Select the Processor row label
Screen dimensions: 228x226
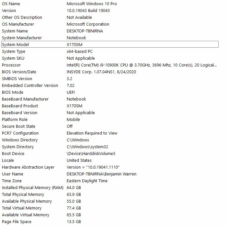11,65
